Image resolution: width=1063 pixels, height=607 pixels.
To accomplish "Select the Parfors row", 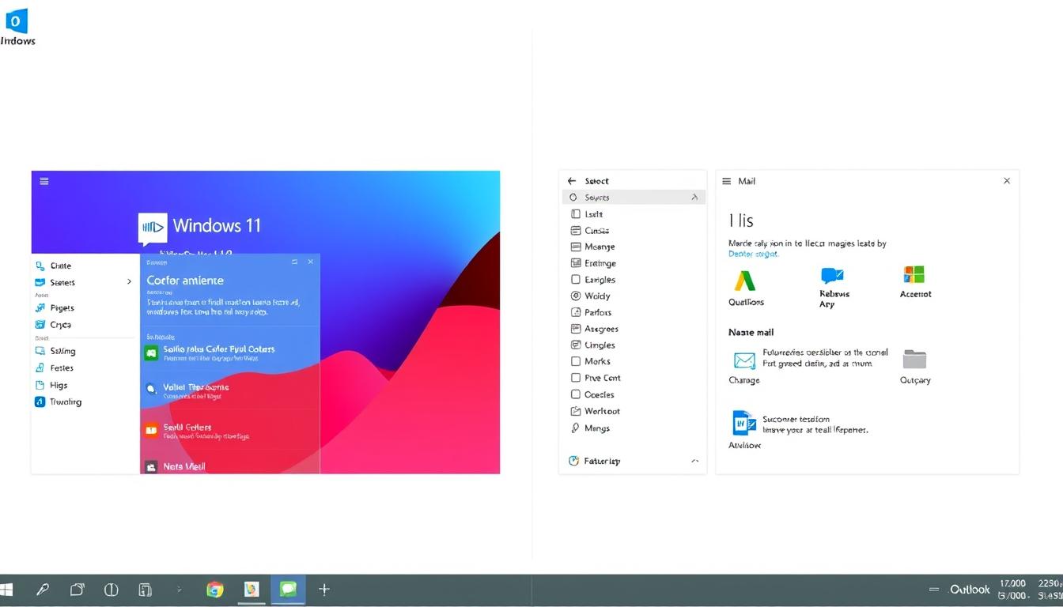I will pos(633,312).
